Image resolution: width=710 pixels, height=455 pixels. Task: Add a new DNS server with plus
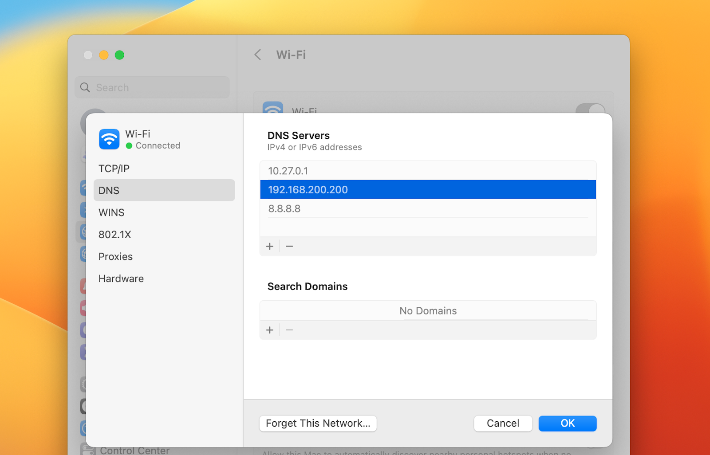tap(270, 246)
